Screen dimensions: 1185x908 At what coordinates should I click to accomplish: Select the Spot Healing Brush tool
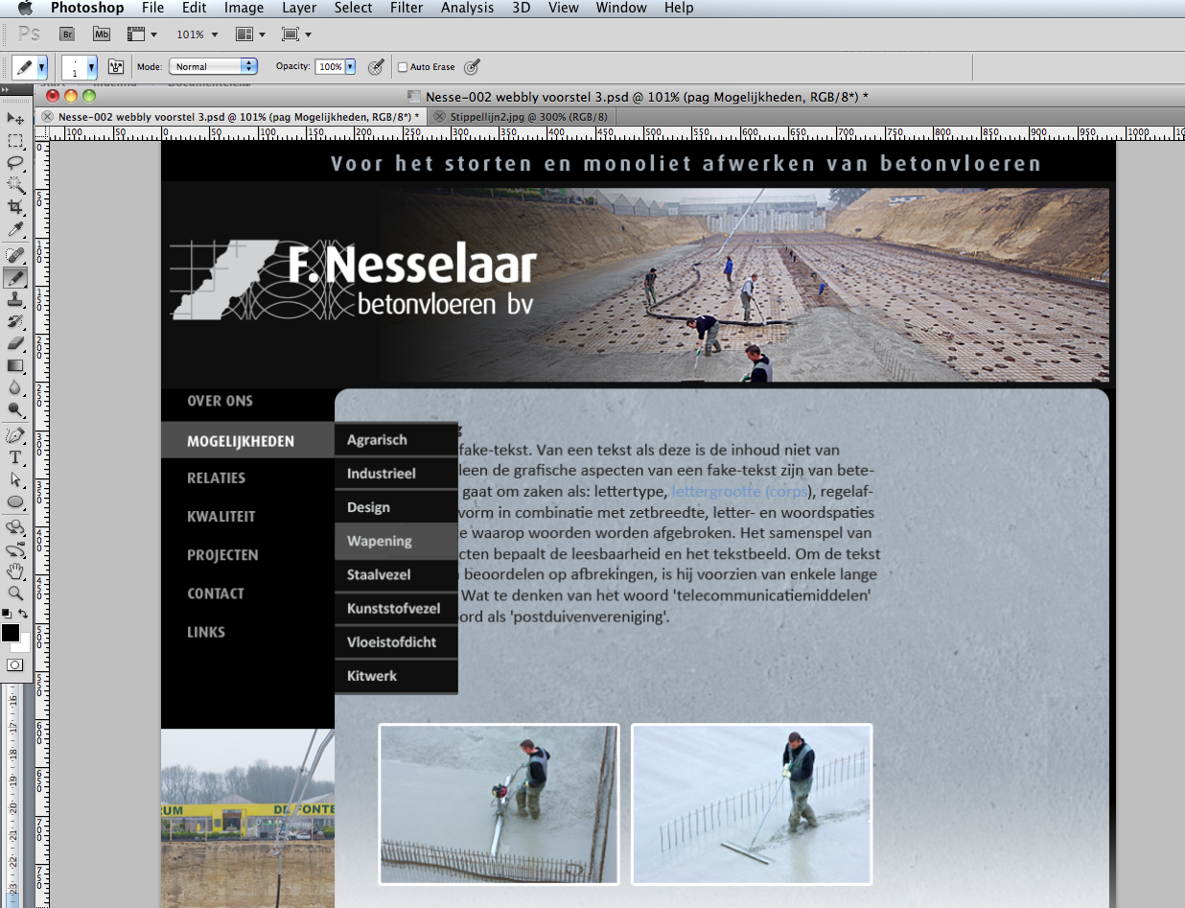pos(15,255)
